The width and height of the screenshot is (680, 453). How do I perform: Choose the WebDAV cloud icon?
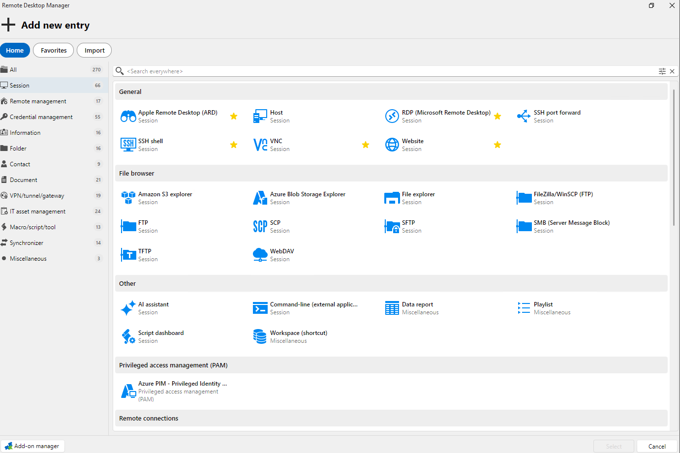coord(260,255)
